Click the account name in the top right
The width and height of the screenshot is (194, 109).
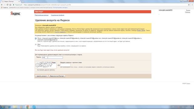[x=166, y=10]
